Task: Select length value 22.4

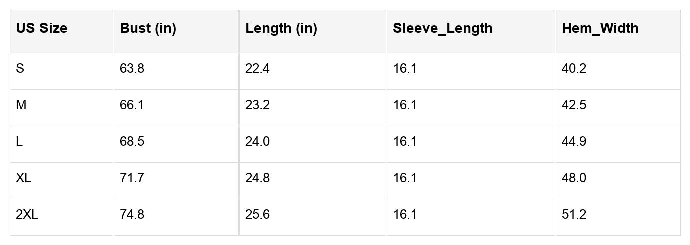Action: click(x=257, y=69)
